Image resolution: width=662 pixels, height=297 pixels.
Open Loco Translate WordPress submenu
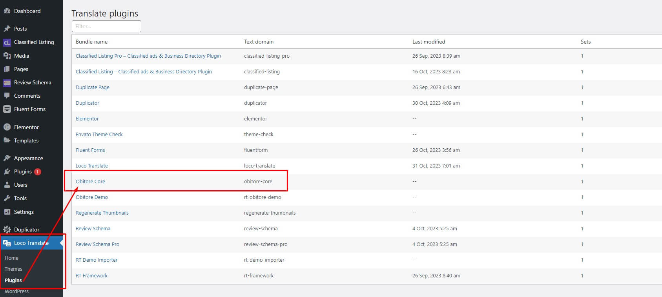(x=17, y=291)
